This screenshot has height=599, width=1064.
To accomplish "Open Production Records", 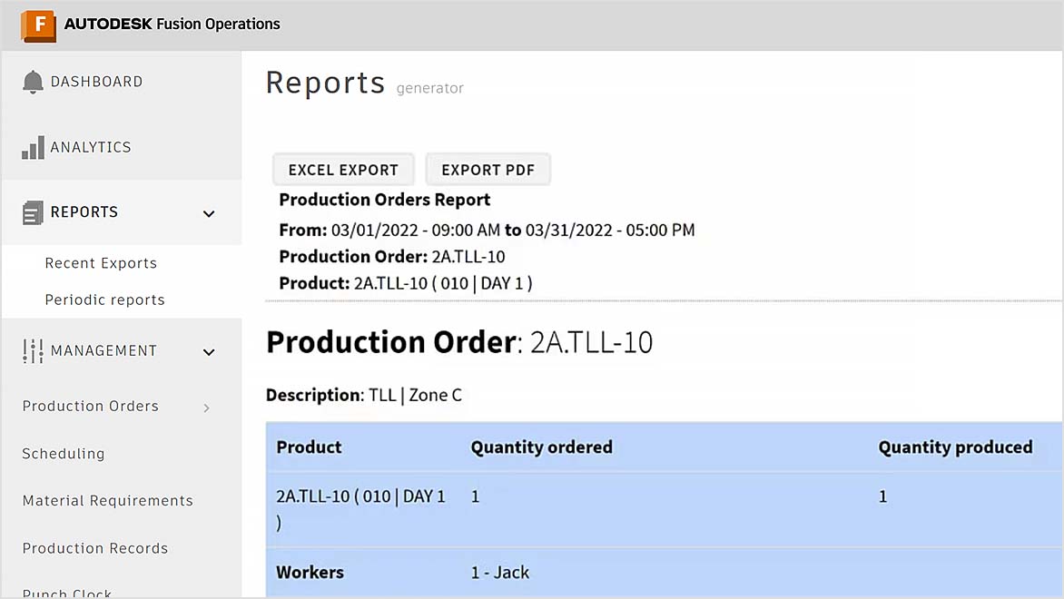I will (x=94, y=548).
